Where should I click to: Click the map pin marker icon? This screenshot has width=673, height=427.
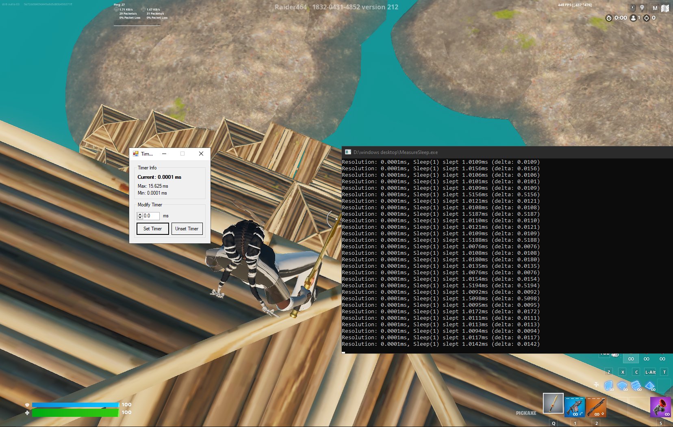tap(642, 8)
